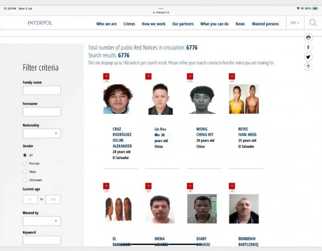Expand the Wanted by dropdown
Viewport: 322px width, 251px height.
[x=42, y=221]
